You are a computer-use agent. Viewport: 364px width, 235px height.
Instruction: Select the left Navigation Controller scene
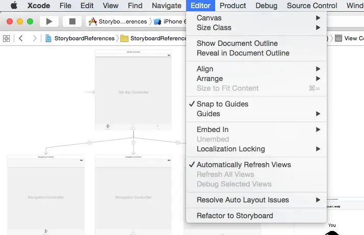click(x=46, y=195)
